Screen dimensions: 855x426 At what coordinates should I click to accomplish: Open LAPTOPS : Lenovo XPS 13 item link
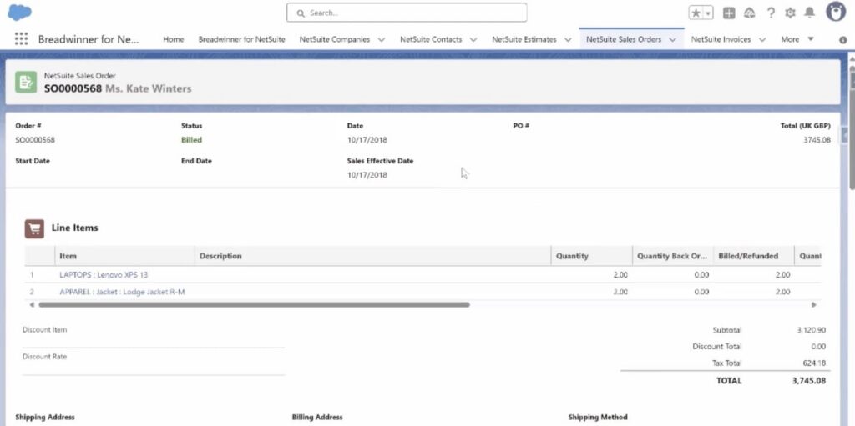pyautogui.click(x=104, y=274)
